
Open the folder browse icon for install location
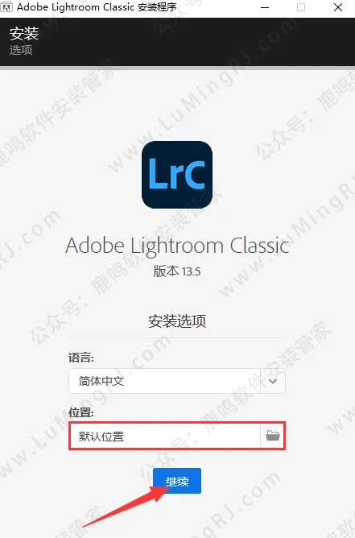click(273, 436)
